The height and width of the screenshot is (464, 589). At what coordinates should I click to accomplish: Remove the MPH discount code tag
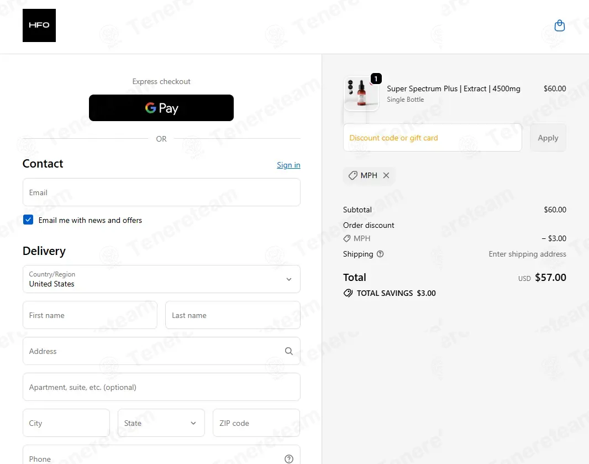pyautogui.click(x=386, y=175)
